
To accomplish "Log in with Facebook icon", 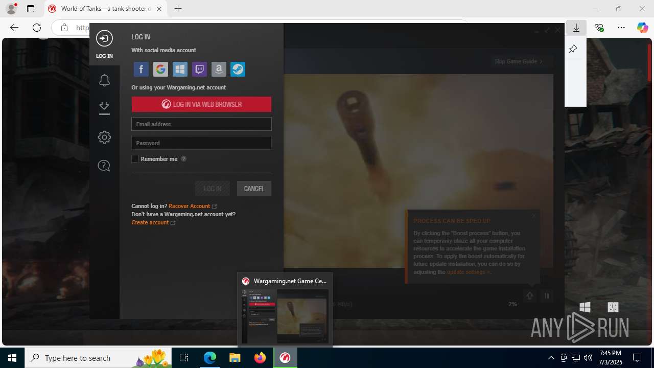I will (x=141, y=69).
